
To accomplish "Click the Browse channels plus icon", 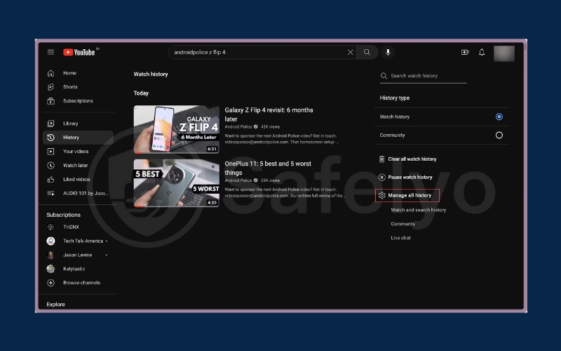I will [x=50, y=283].
